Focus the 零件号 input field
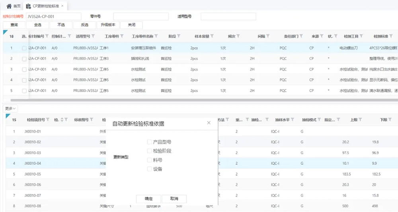398x212 pixels. click(x=140, y=16)
